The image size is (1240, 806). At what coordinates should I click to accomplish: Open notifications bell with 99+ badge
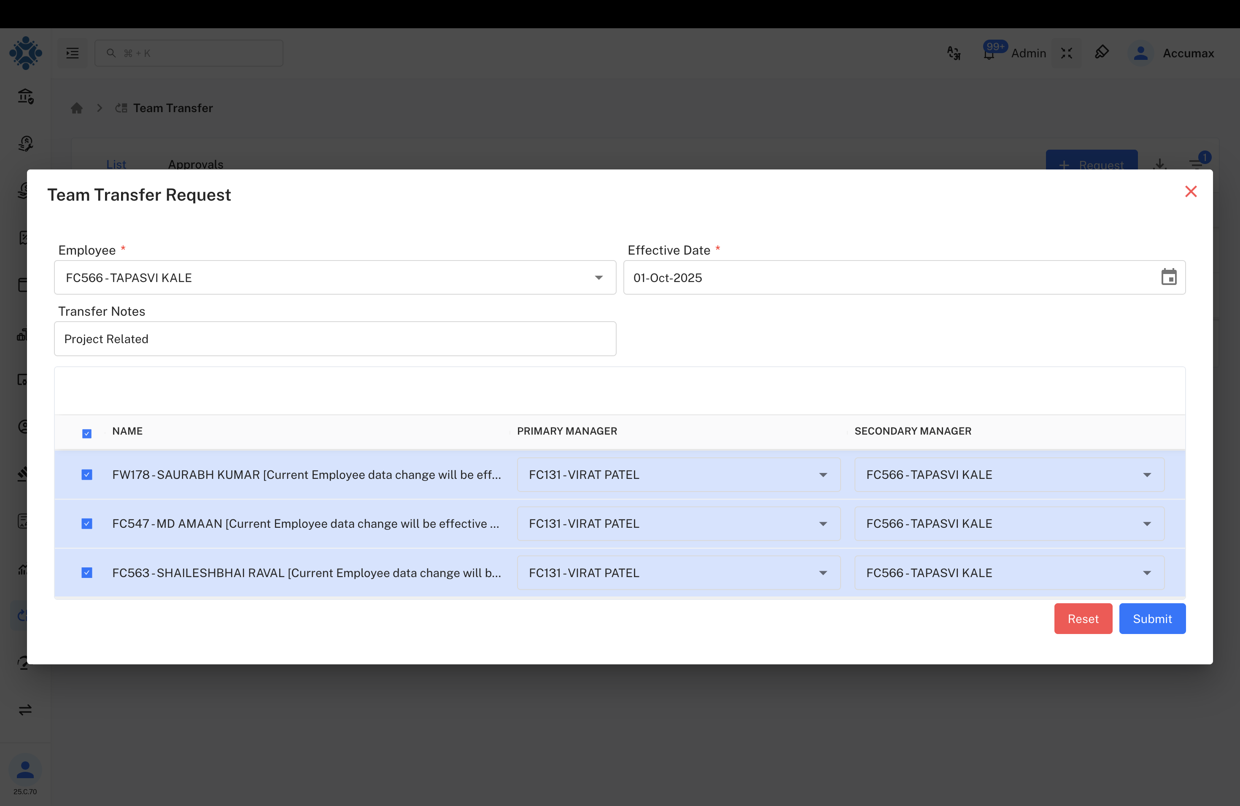[989, 53]
